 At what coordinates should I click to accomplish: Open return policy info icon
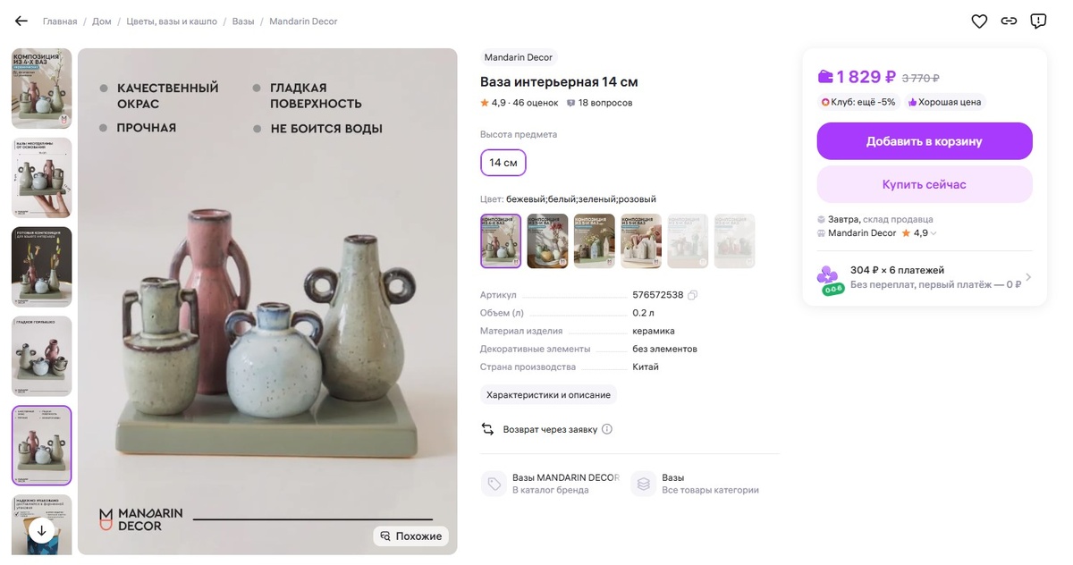pos(607,429)
